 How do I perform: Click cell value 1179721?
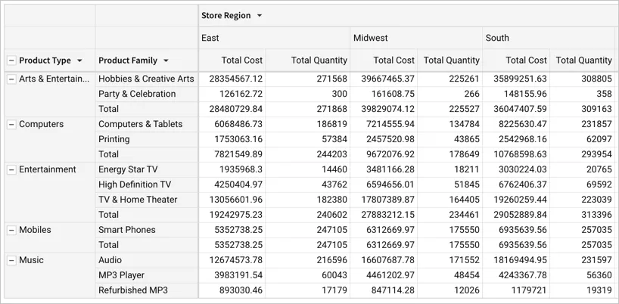530,290
